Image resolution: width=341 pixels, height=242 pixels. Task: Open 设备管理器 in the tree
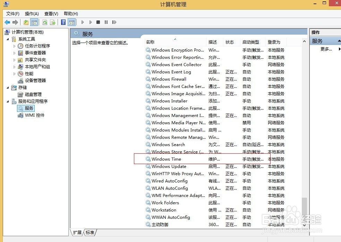pyautogui.click(x=35, y=81)
